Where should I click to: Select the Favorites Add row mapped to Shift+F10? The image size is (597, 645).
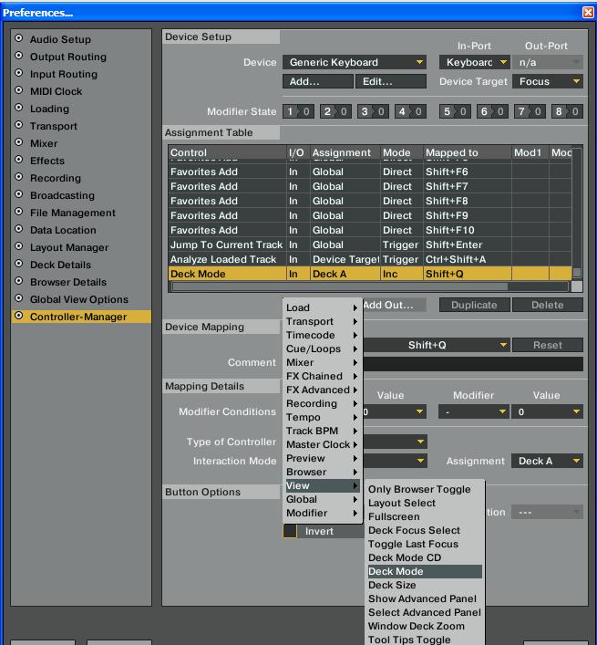pos(370,230)
